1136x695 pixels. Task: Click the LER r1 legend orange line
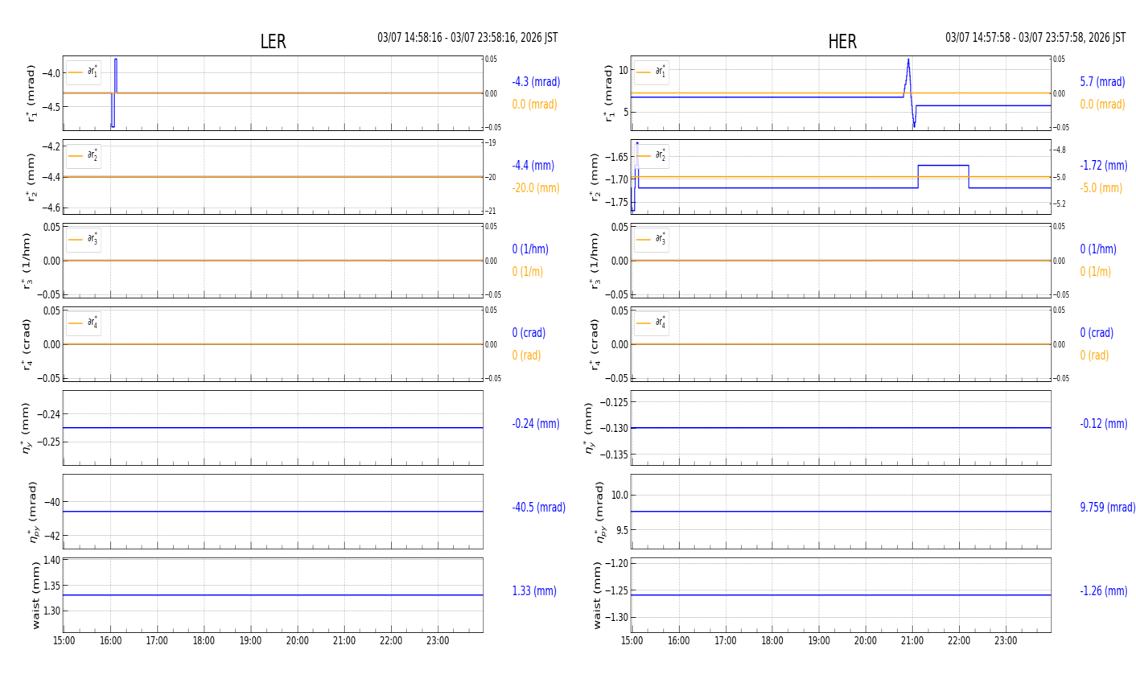pyautogui.click(x=76, y=72)
